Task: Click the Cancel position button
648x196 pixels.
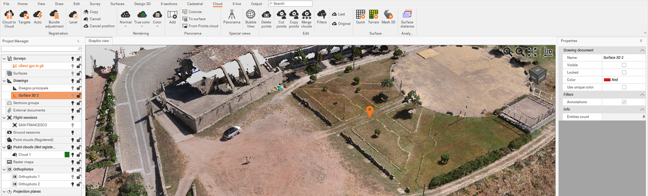Action: [99, 26]
